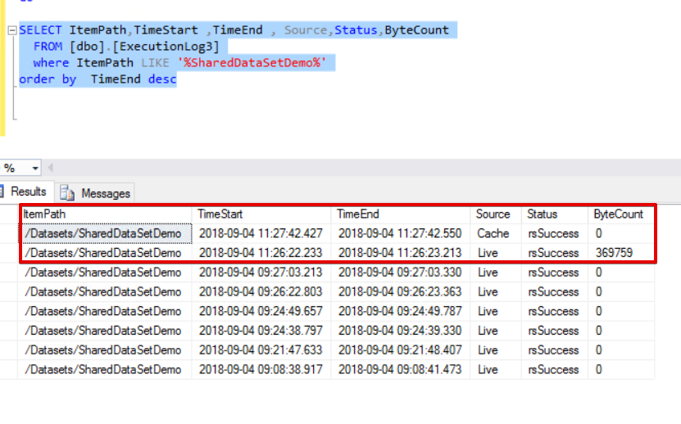This screenshot has width=681, height=424.
Task: Click the LIKE keyword in the query
Action: tap(155, 63)
